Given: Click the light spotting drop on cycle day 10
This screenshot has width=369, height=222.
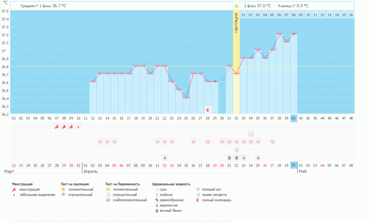Looking at the screenshot, I should pos(79,127).
